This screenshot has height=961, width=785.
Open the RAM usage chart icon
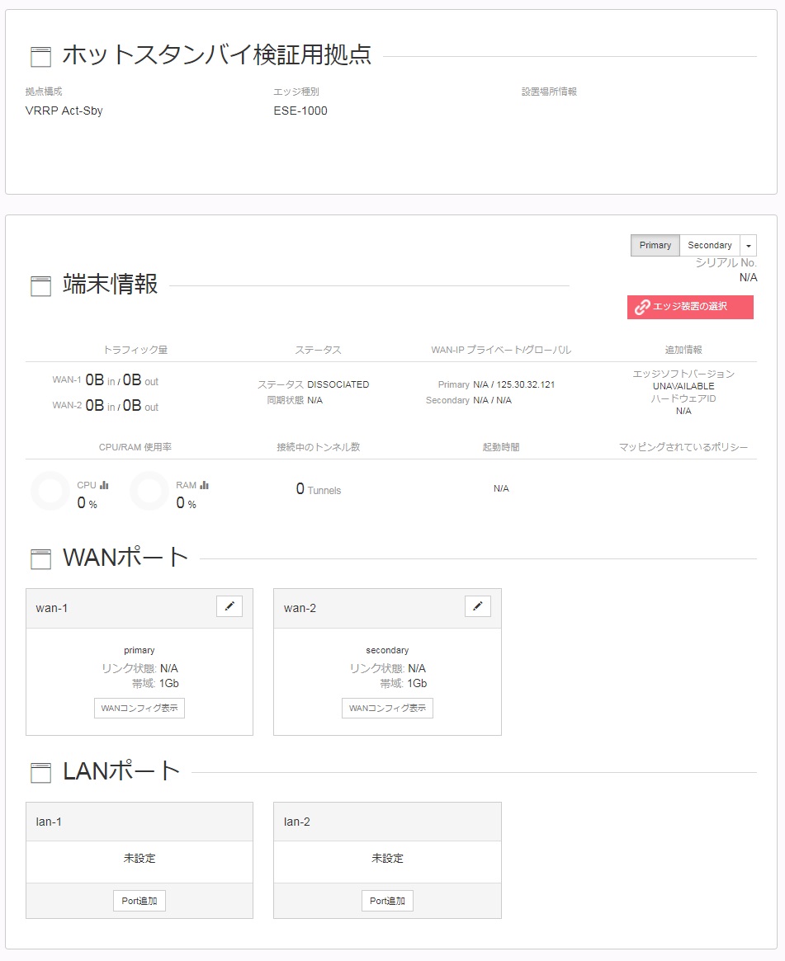204,485
